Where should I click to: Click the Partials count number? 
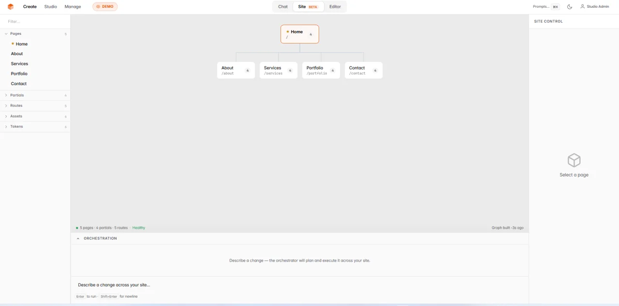(x=66, y=95)
